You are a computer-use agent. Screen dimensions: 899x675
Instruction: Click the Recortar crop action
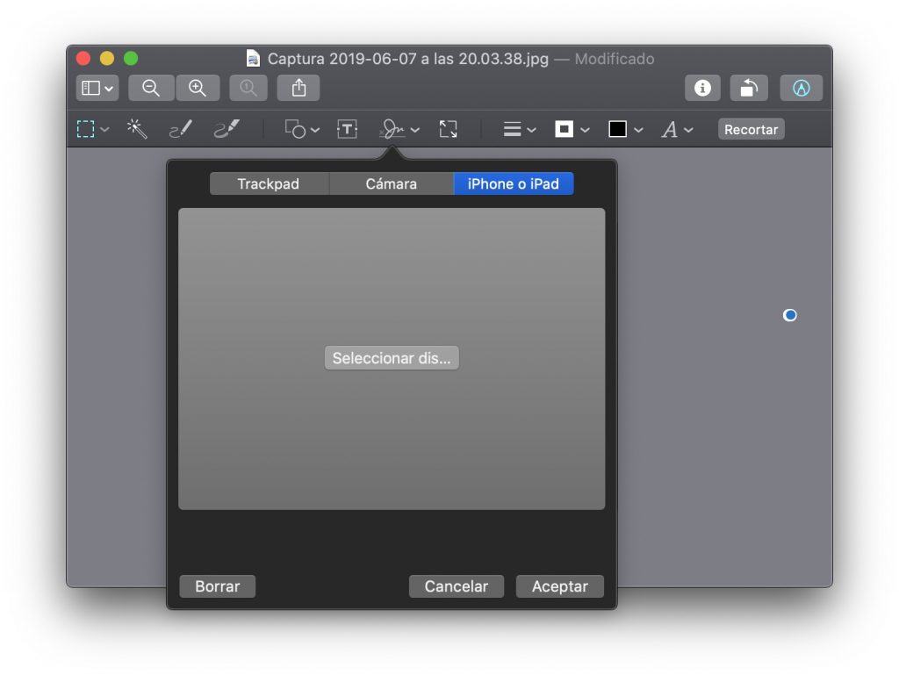pyautogui.click(x=751, y=129)
